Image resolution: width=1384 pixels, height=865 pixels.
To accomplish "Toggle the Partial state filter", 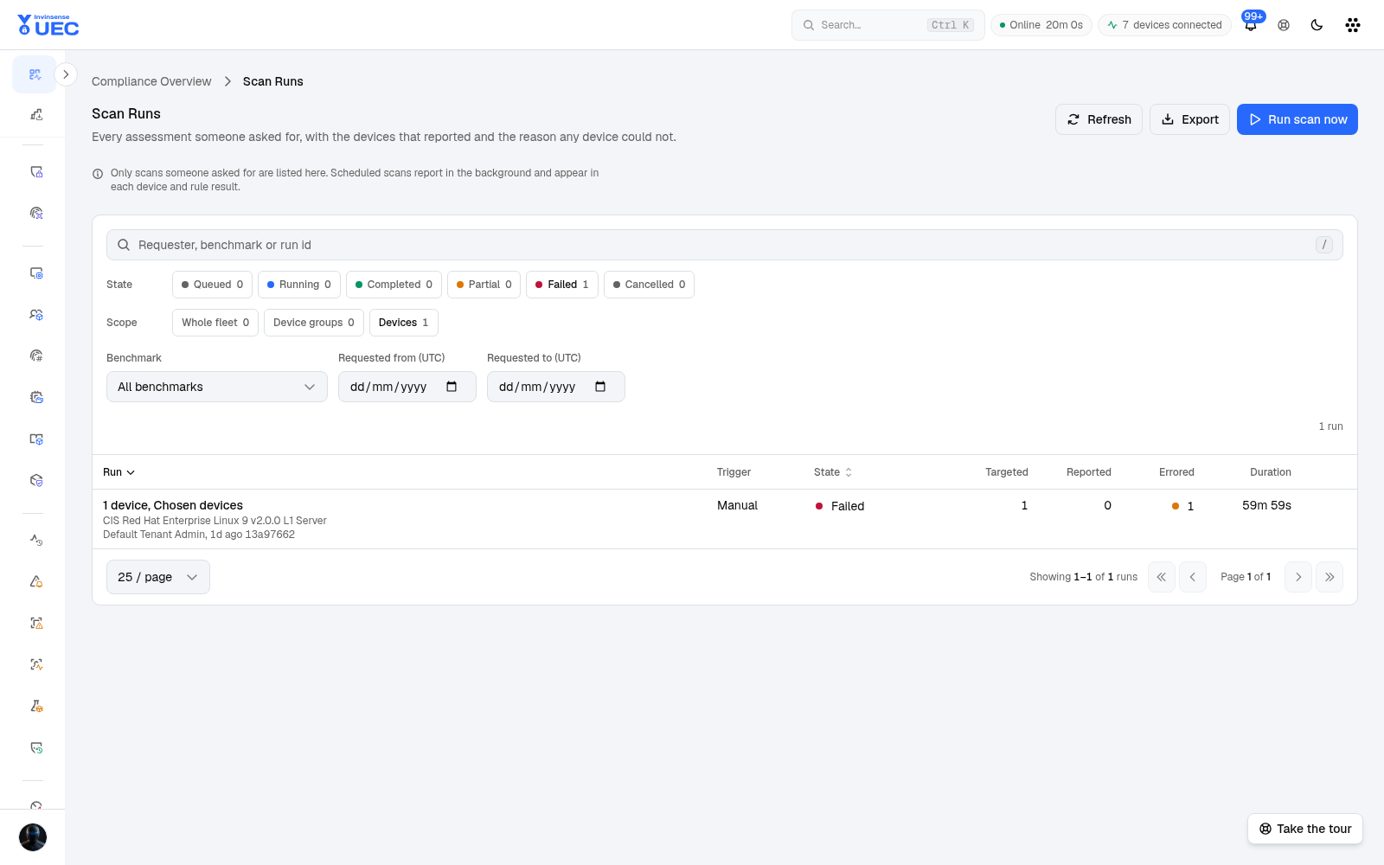I will point(484,285).
